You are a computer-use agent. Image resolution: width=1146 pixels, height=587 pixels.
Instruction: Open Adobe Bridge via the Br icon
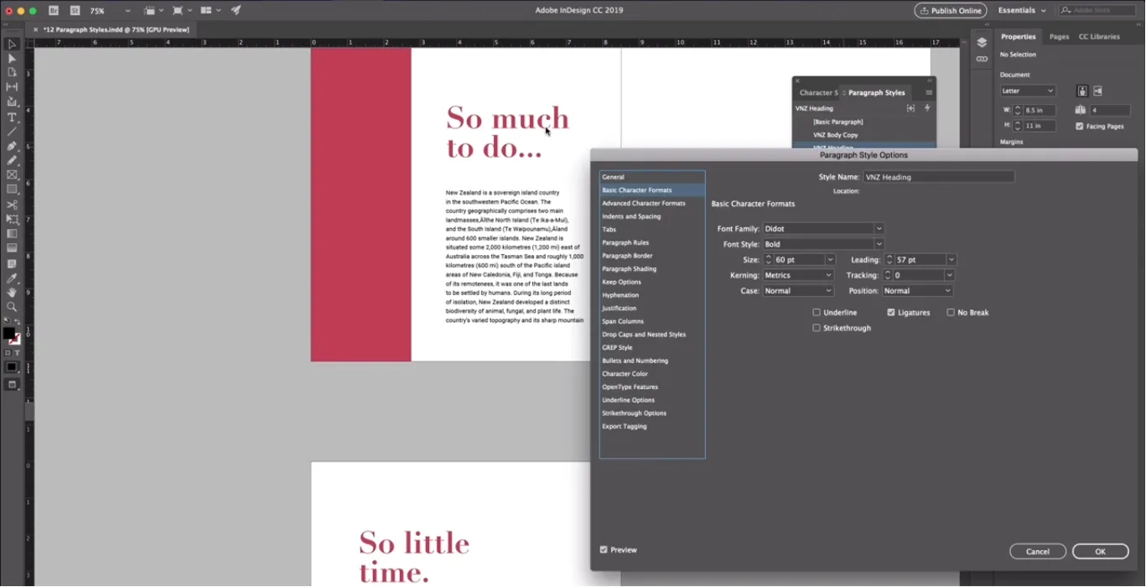coord(54,11)
